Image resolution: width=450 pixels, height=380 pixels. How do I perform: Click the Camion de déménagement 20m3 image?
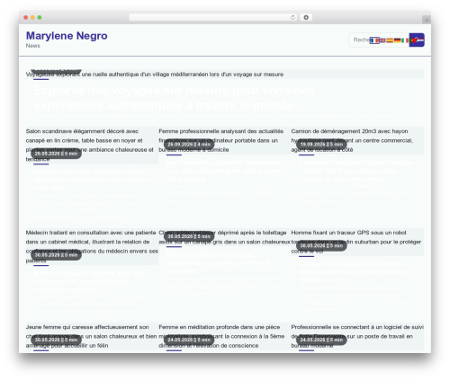[357, 140]
